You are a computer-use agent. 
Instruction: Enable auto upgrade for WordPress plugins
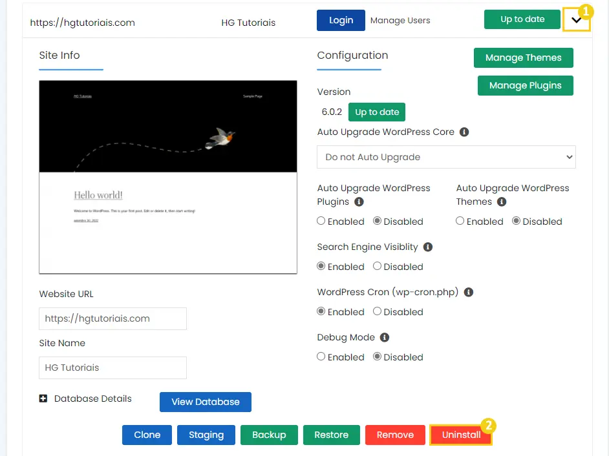coord(321,221)
